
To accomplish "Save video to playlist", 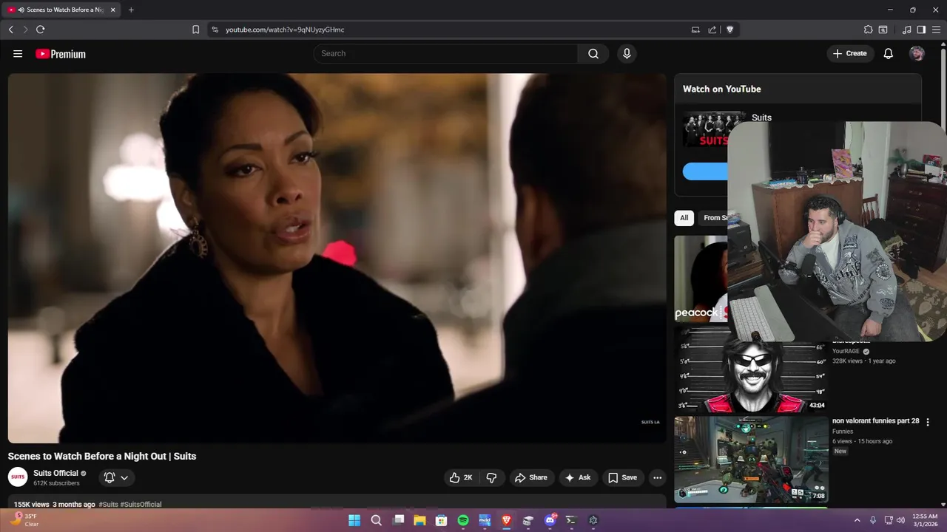I will coord(623,477).
